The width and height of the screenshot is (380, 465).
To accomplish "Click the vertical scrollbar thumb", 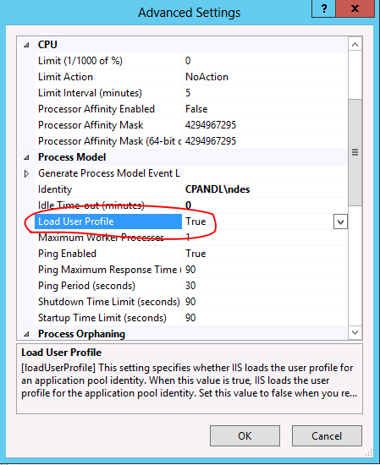I will point(355,152).
